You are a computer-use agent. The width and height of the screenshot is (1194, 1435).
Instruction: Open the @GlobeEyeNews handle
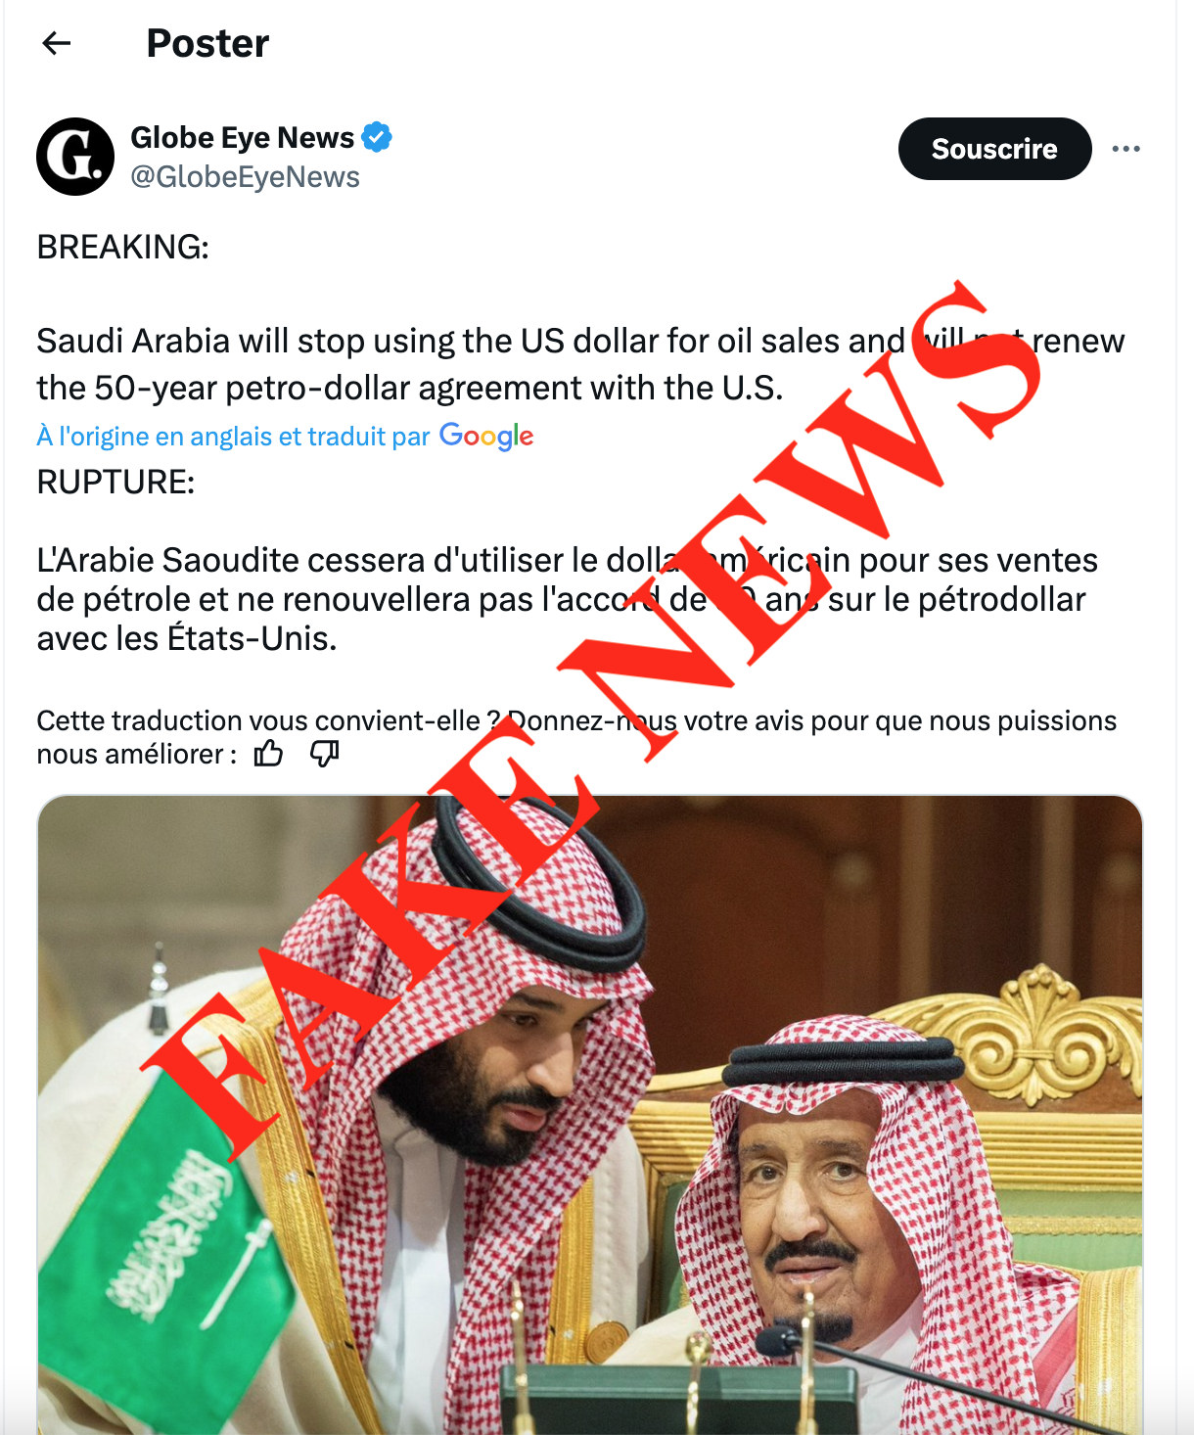tap(245, 177)
